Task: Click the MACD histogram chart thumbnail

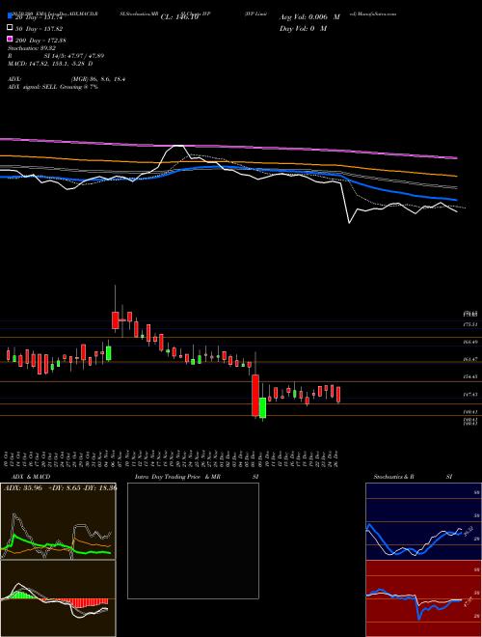Action: [x=58, y=598]
